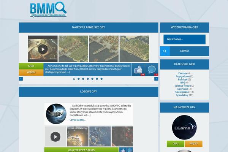Focus the 'Wpisz nazwę...' search field
Viewport: 228px width, 152px height.
(184, 39)
